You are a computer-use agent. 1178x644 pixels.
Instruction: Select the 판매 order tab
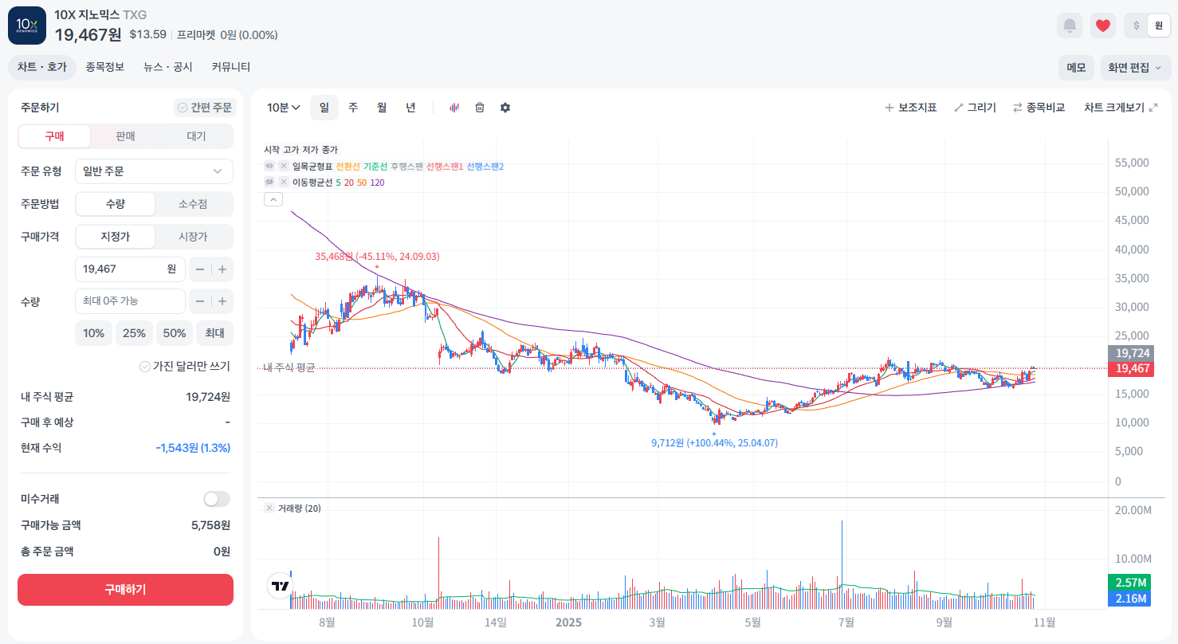point(125,136)
